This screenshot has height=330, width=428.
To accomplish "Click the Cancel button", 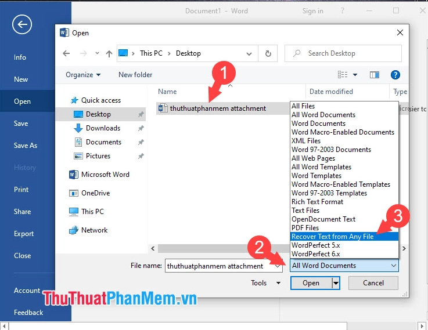I will pos(373,283).
